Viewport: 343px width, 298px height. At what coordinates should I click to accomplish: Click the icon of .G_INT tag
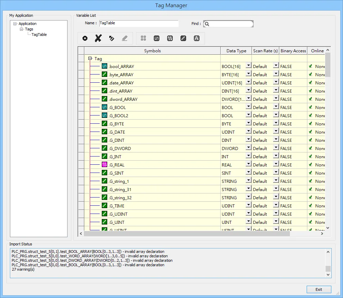(105, 157)
